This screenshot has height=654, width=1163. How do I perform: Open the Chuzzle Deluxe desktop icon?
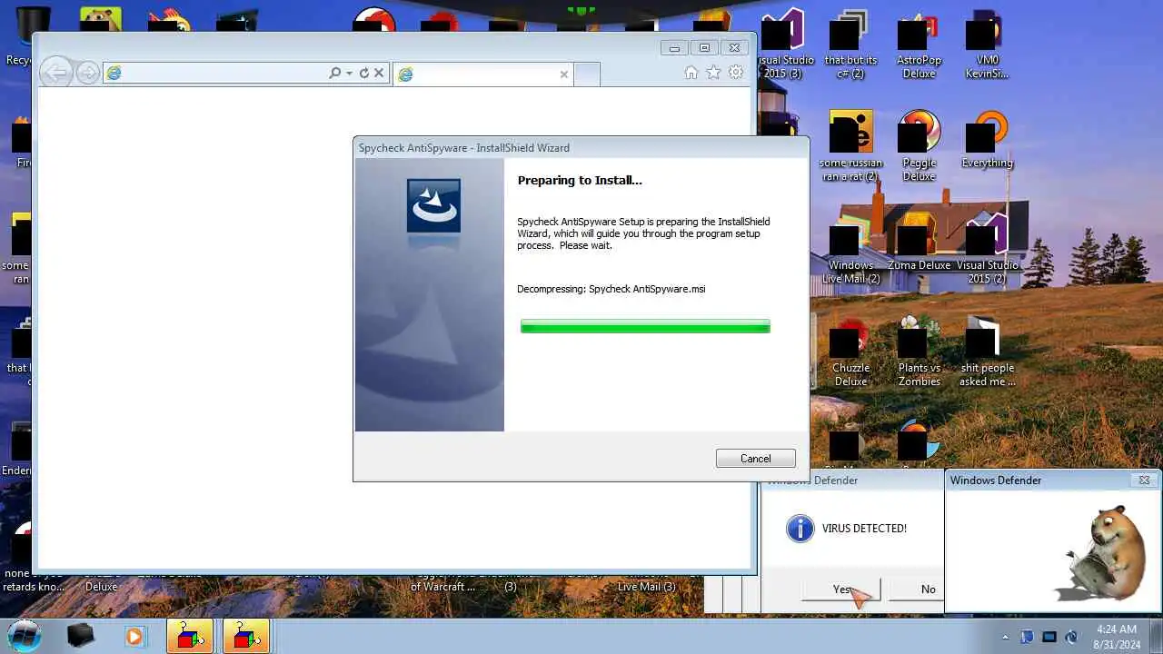850,352
